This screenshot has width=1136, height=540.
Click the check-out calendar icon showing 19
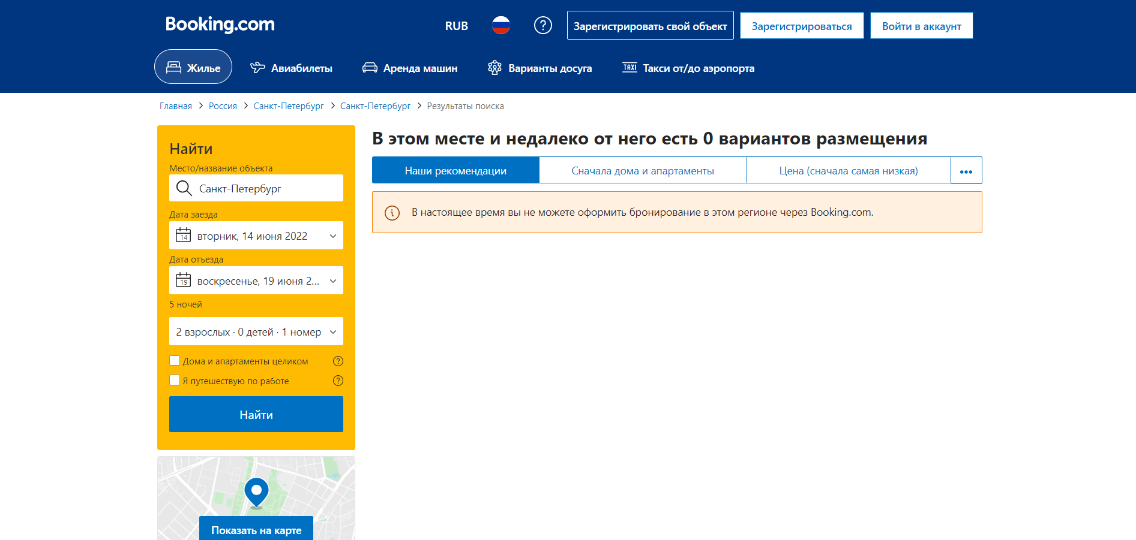tap(183, 280)
